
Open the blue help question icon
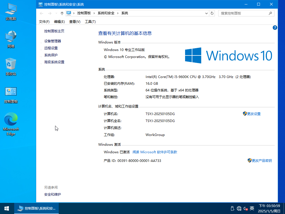(275, 28)
